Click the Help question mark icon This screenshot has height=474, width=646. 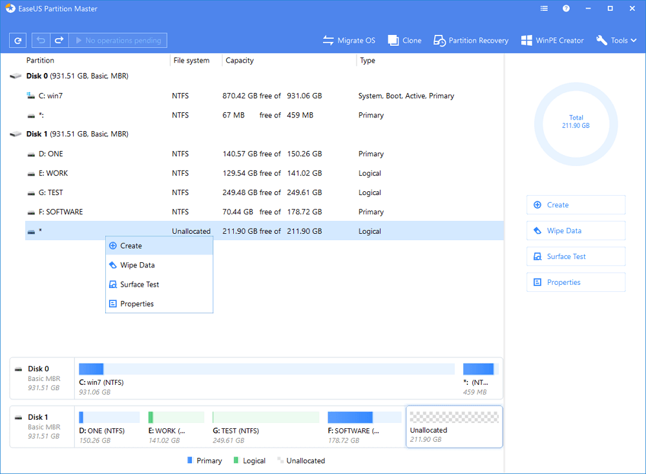pos(567,8)
